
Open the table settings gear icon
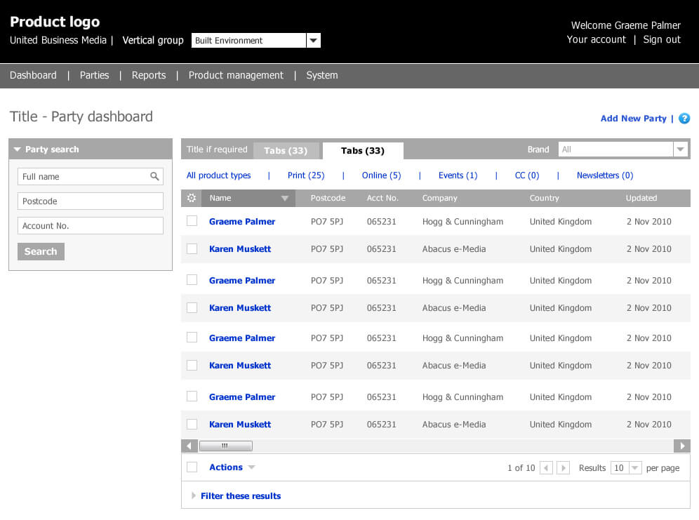192,199
